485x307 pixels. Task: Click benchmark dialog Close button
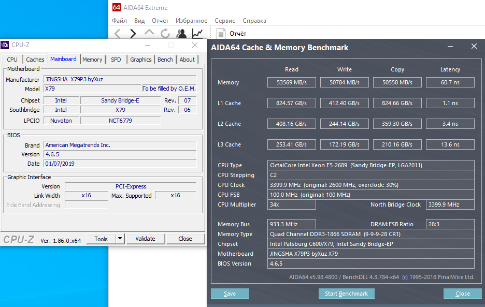(463, 294)
